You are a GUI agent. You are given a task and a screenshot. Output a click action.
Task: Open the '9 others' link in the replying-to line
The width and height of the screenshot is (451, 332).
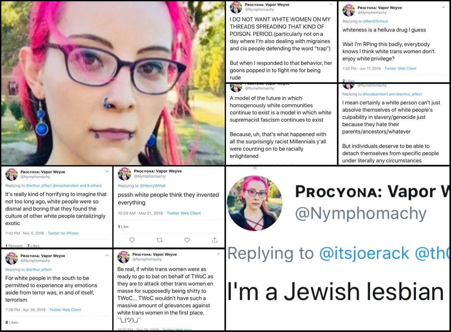(x=94, y=186)
